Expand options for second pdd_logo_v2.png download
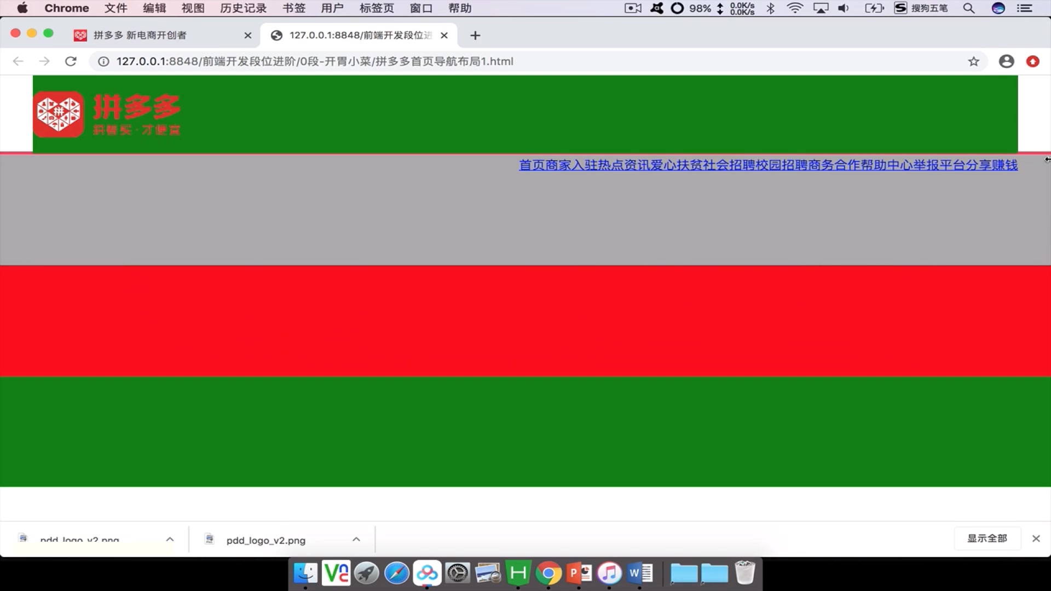 click(356, 540)
